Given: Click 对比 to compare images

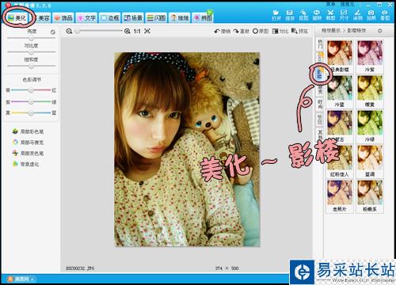Looking at the screenshot, I should [280, 31].
